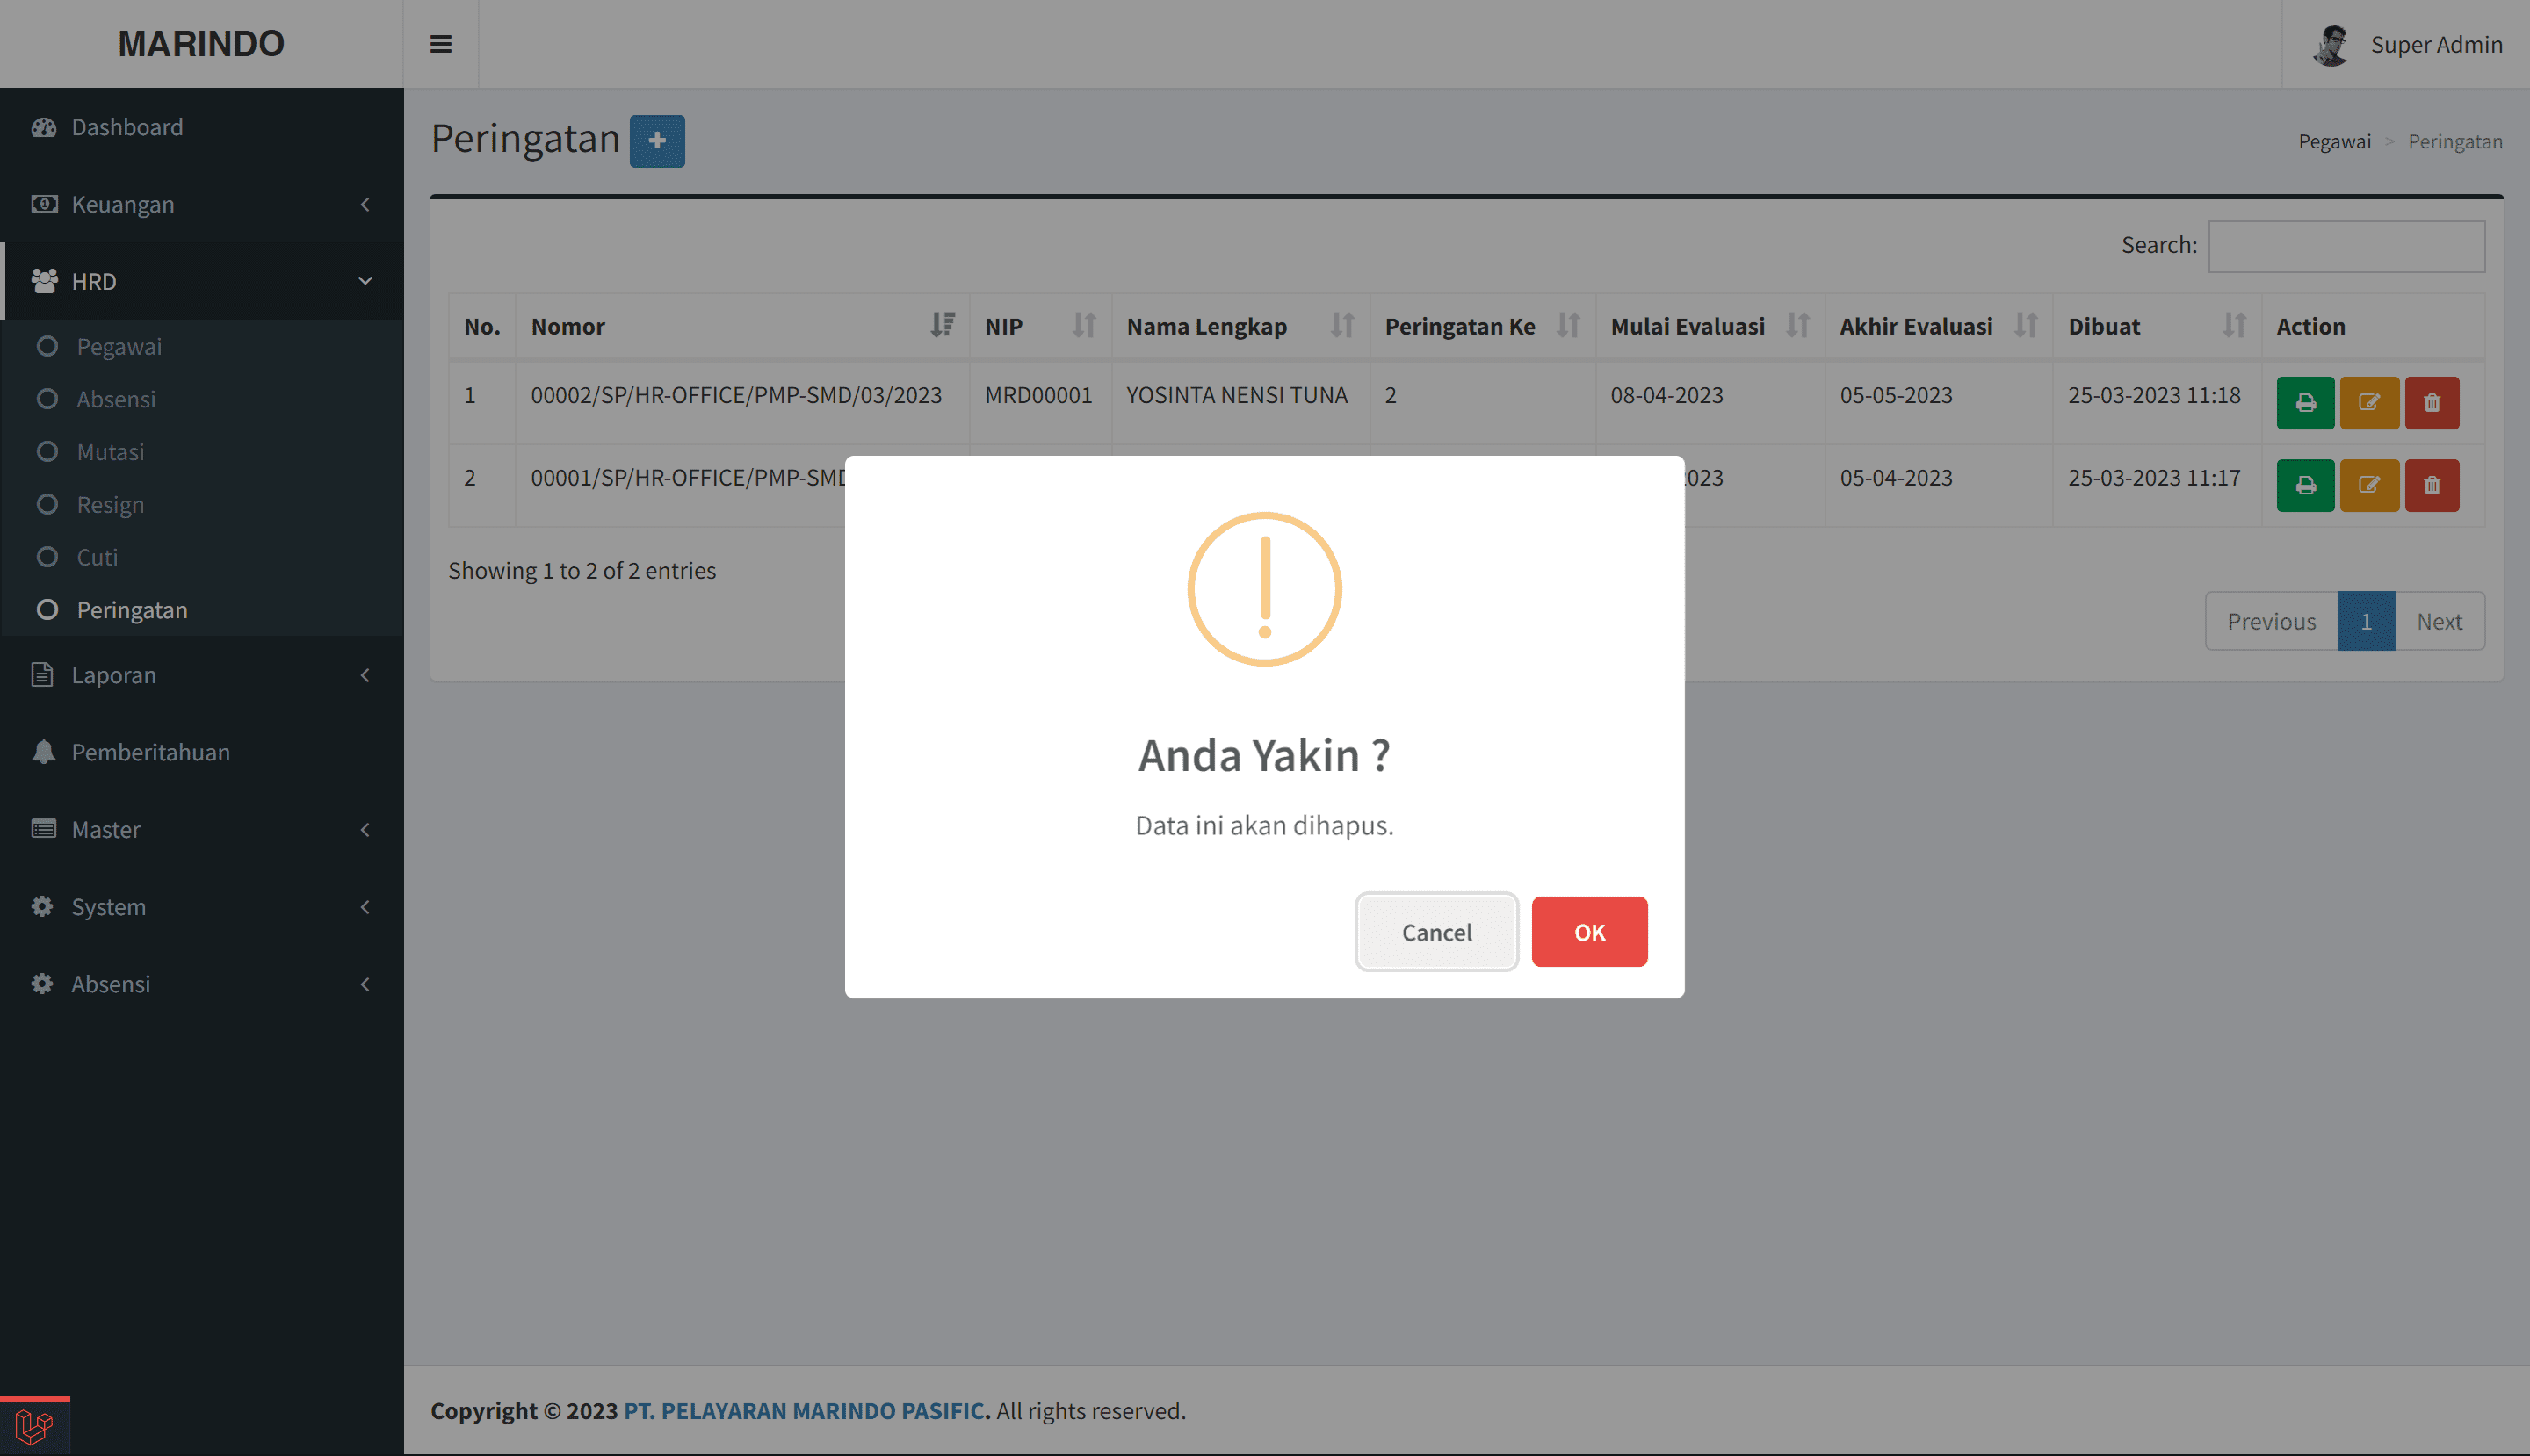The image size is (2530, 1456).
Task: Confirm deletion with the OK button
Action: [x=1587, y=932]
